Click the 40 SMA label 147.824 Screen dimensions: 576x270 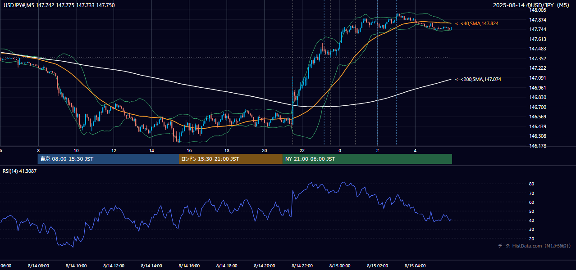coord(477,23)
